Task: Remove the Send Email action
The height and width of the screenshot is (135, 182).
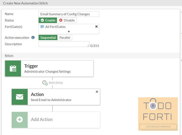Action: pos(97,92)
